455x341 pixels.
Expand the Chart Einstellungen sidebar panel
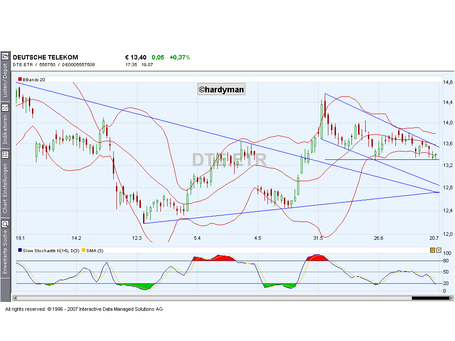point(6,182)
